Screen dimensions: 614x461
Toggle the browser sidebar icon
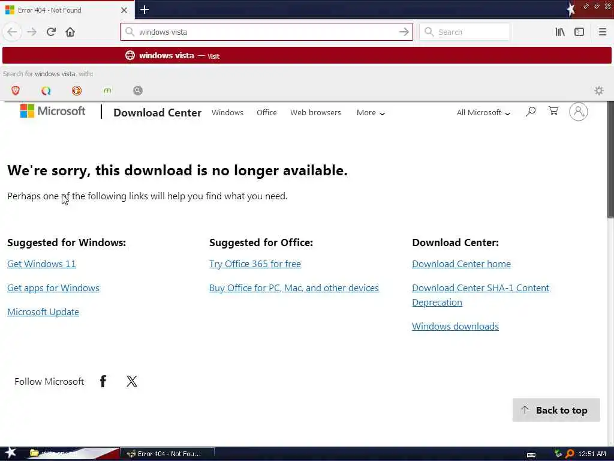click(579, 32)
